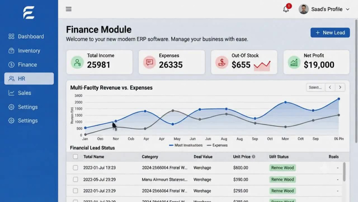The height and width of the screenshot is (202, 358).
Task: Open the chart Select dropdown
Action: point(315,88)
